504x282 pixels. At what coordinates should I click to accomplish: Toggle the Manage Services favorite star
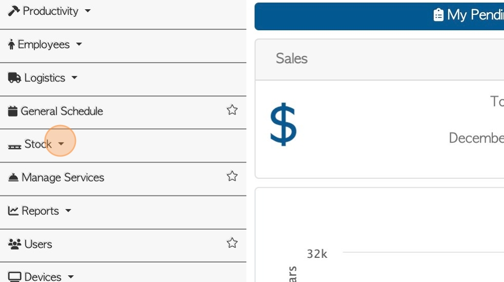232,176
